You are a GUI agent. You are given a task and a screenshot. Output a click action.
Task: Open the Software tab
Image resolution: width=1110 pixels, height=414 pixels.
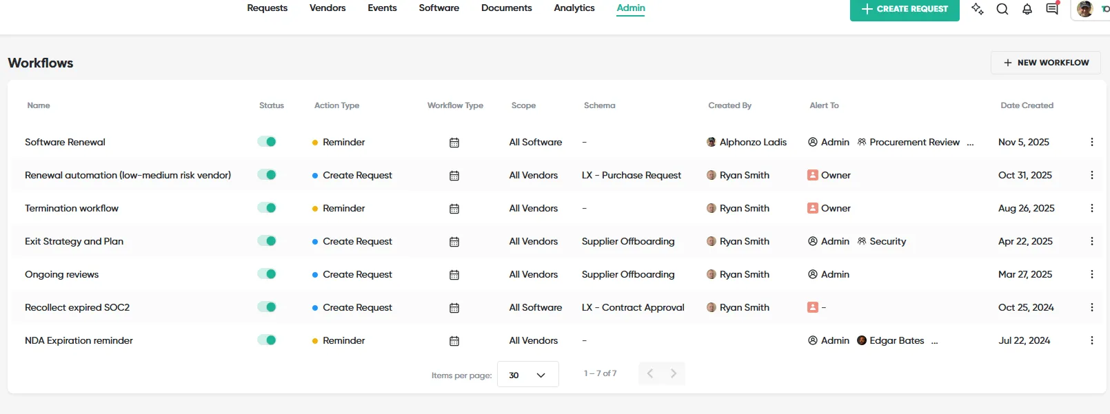click(438, 8)
